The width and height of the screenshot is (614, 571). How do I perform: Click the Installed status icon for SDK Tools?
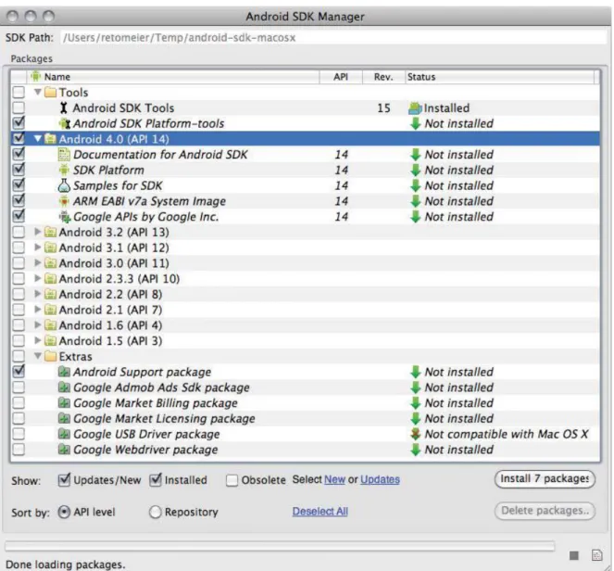415,108
